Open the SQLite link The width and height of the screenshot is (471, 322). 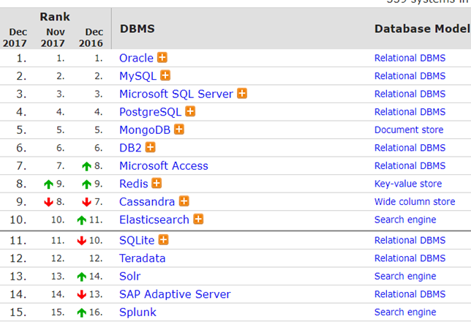coord(137,240)
